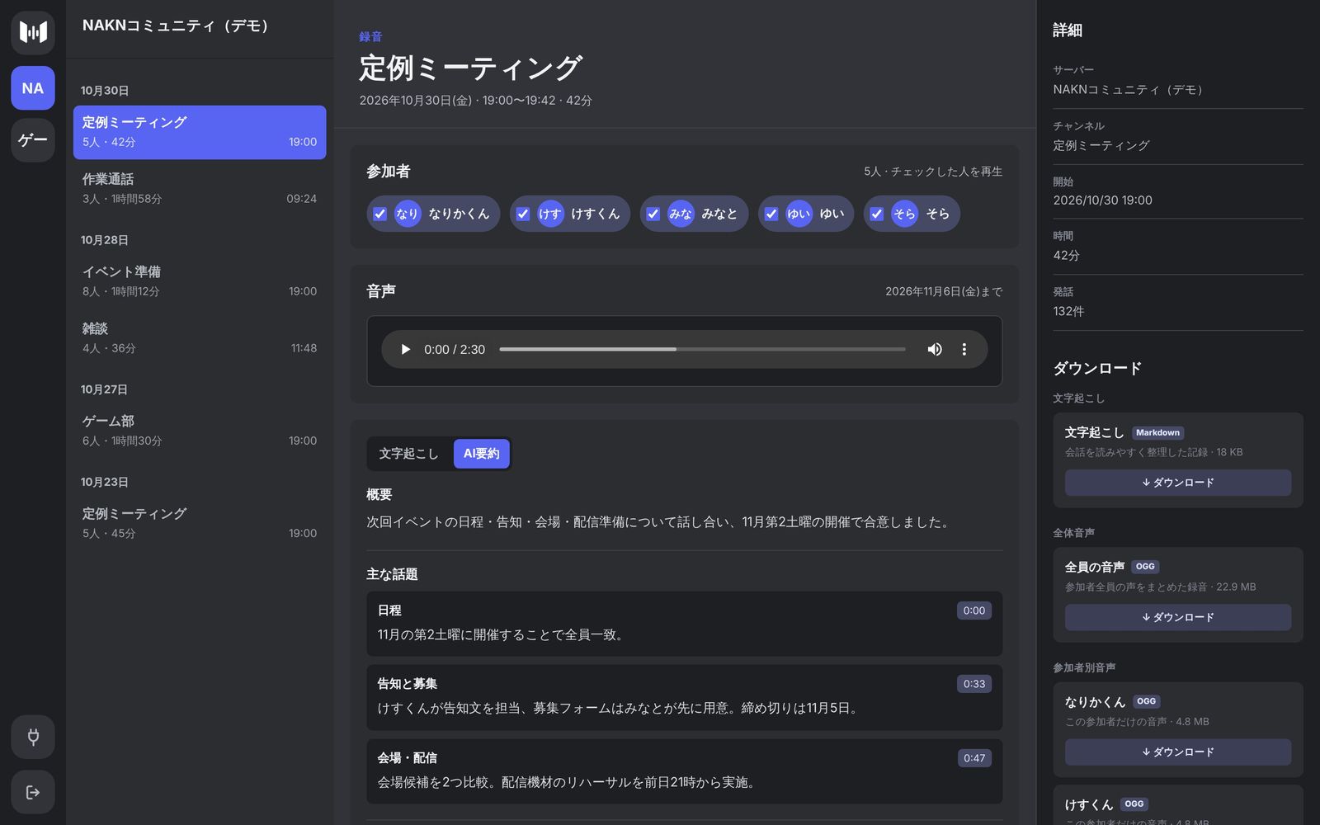Switch to the ゲー server icon

point(33,140)
